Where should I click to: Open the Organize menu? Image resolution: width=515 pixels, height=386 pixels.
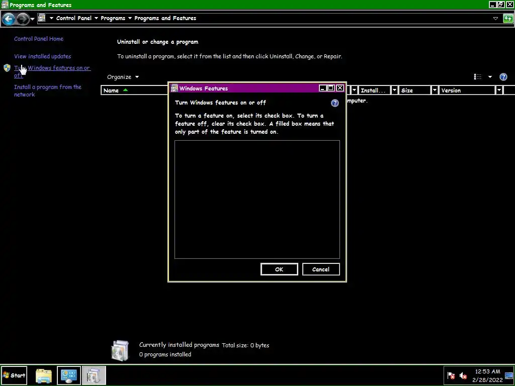(123, 77)
